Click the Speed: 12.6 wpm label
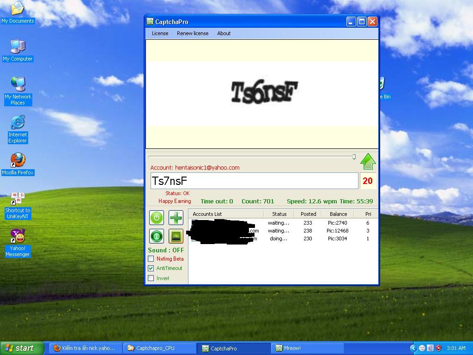This screenshot has width=473, height=355. pyautogui.click(x=312, y=202)
